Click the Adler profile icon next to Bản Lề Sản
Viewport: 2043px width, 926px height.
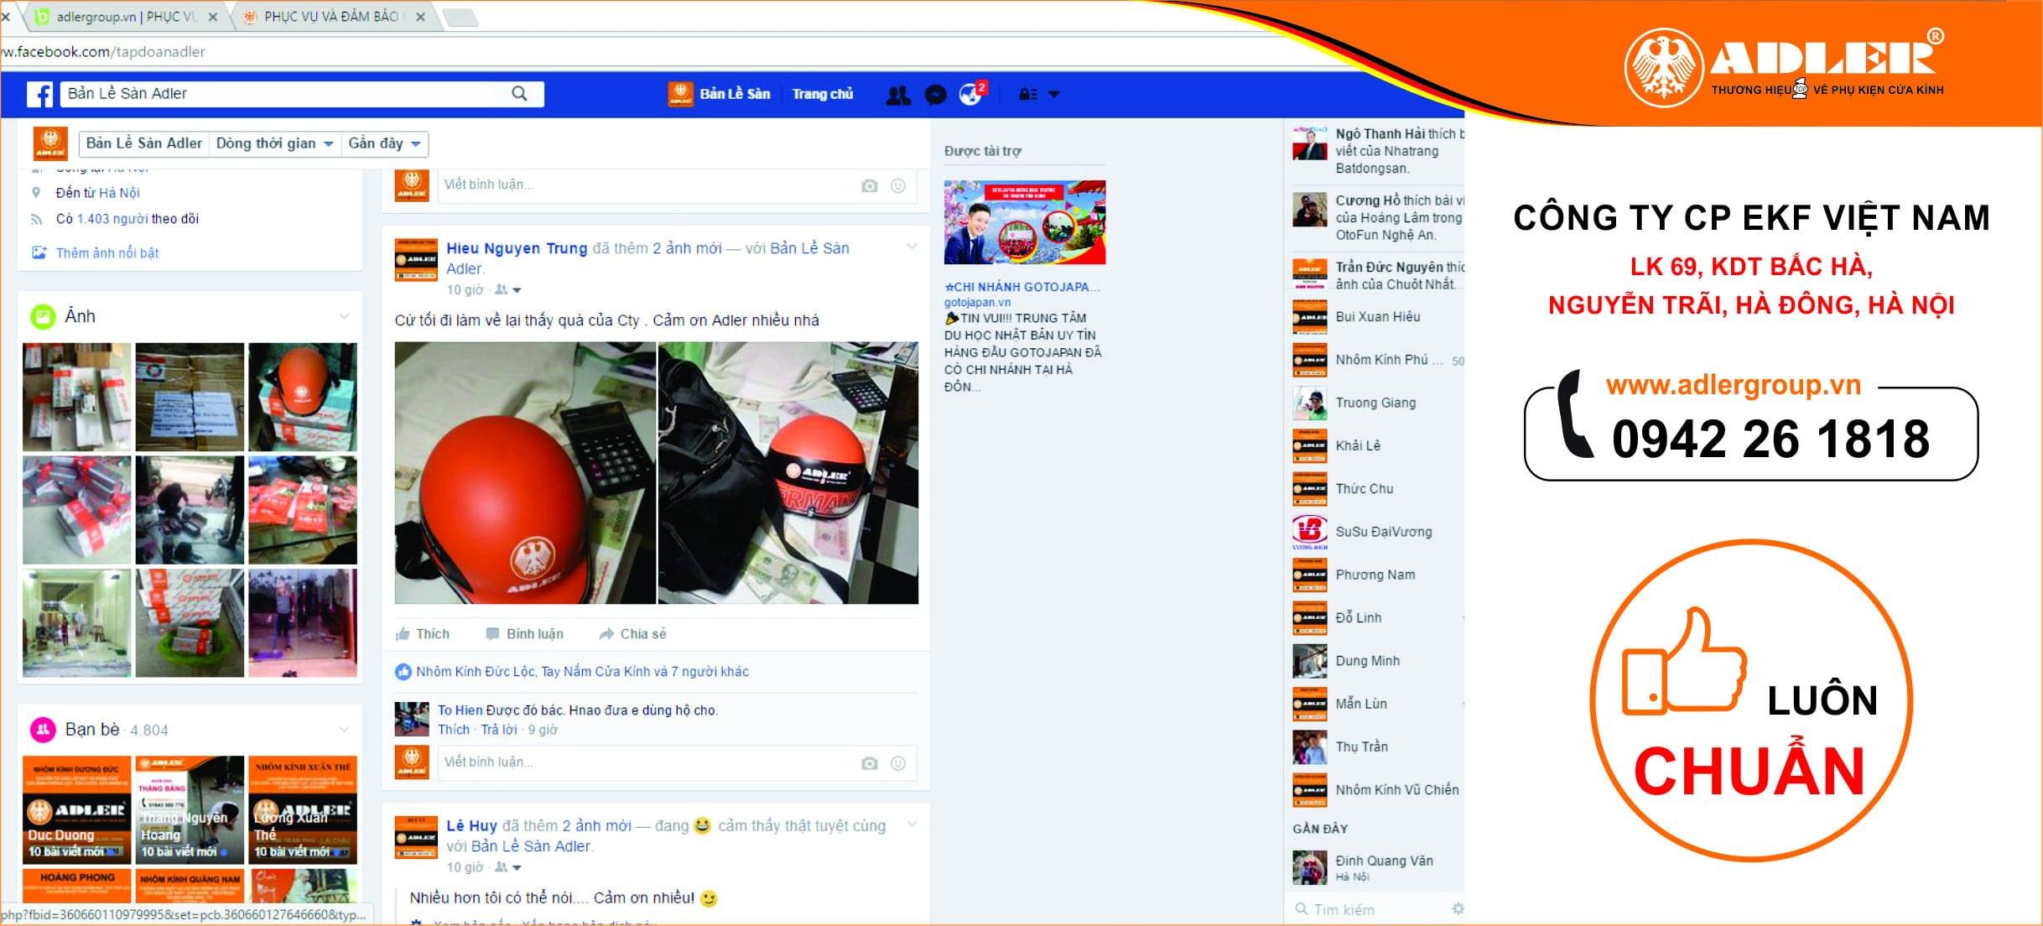pyautogui.click(x=680, y=94)
